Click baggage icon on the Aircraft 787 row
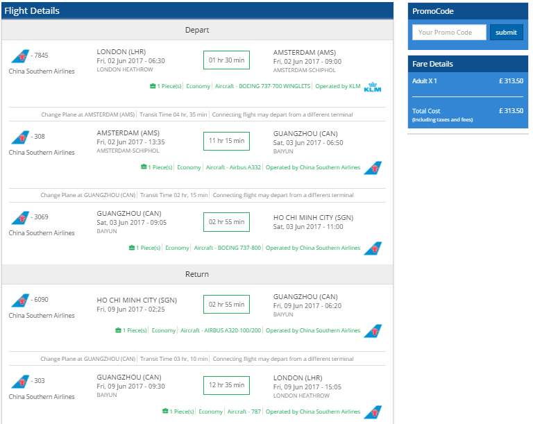This screenshot has width=533, height=424. (165, 411)
